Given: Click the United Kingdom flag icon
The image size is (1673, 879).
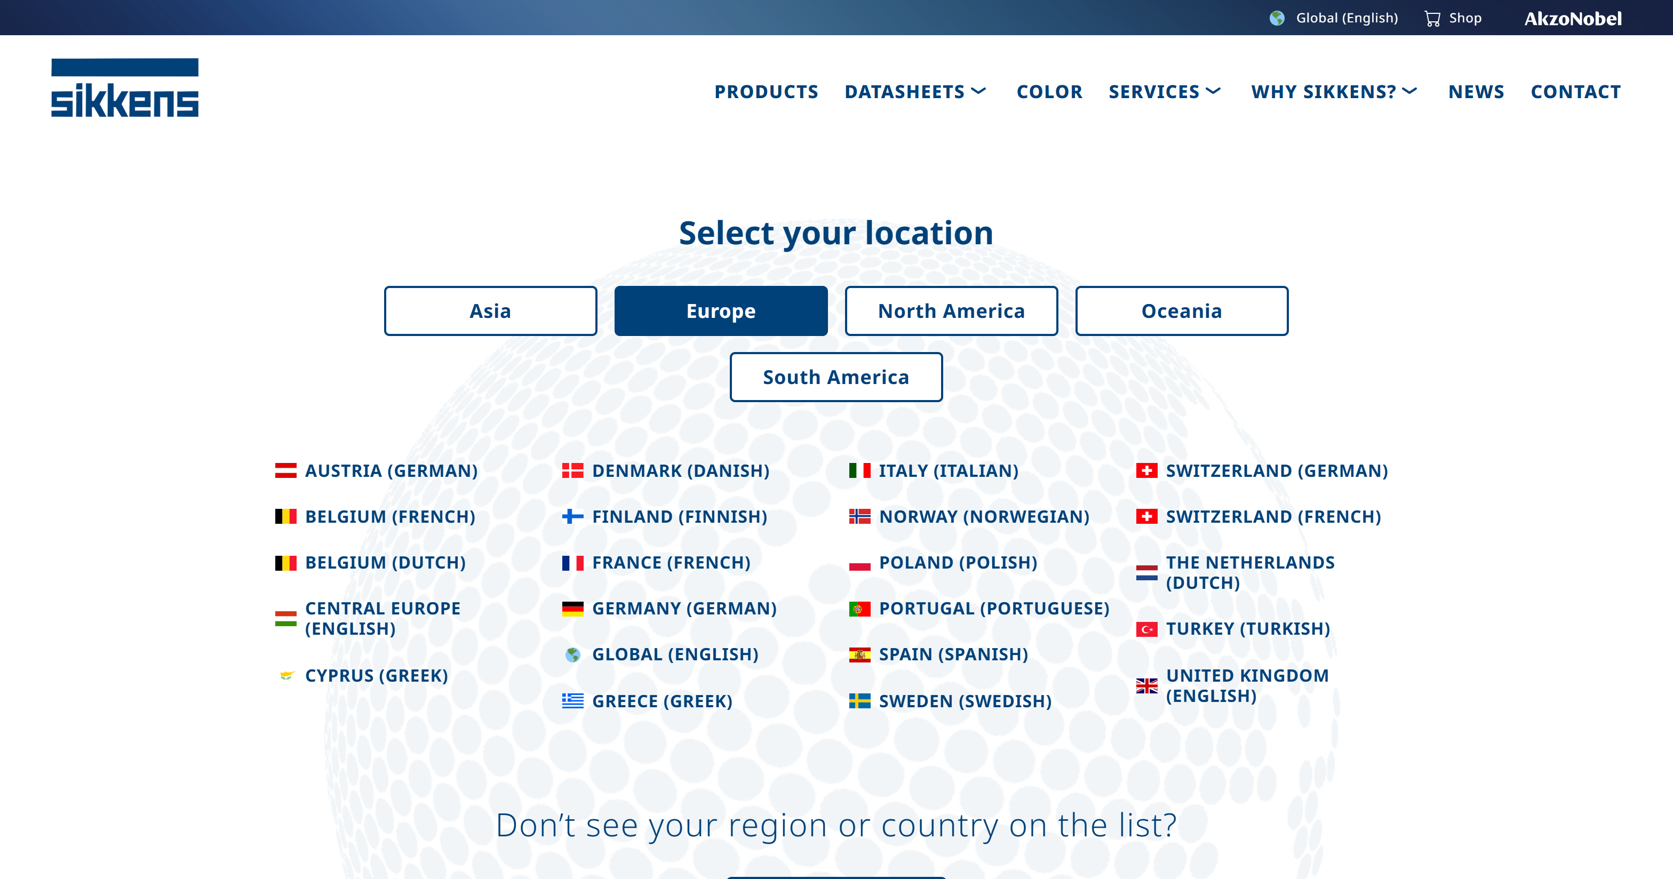Looking at the screenshot, I should pos(1147,685).
